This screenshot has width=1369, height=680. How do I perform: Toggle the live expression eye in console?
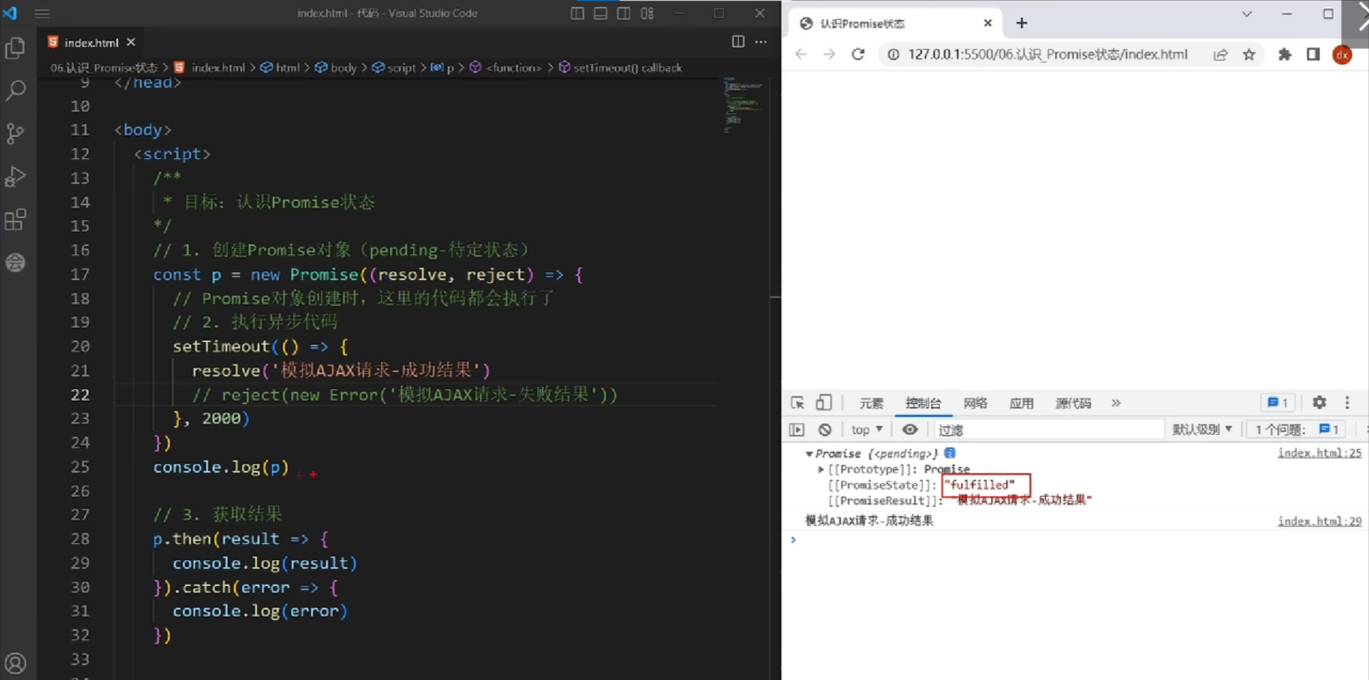(910, 429)
